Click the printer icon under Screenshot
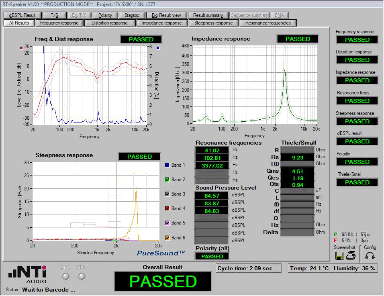Screen dimensions: 384x296 [x=351, y=255]
